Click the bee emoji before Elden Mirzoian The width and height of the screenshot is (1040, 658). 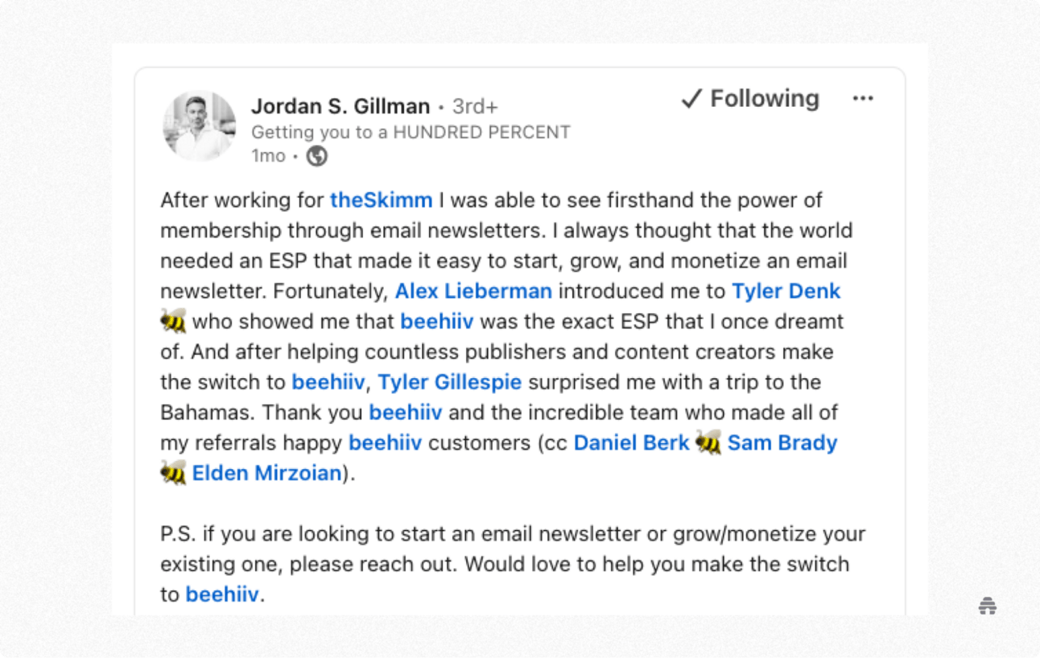[x=173, y=473]
